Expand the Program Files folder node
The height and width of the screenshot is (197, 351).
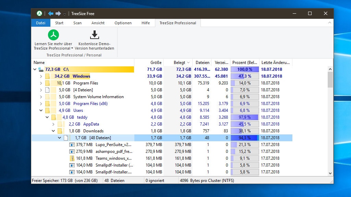click(41, 83)
